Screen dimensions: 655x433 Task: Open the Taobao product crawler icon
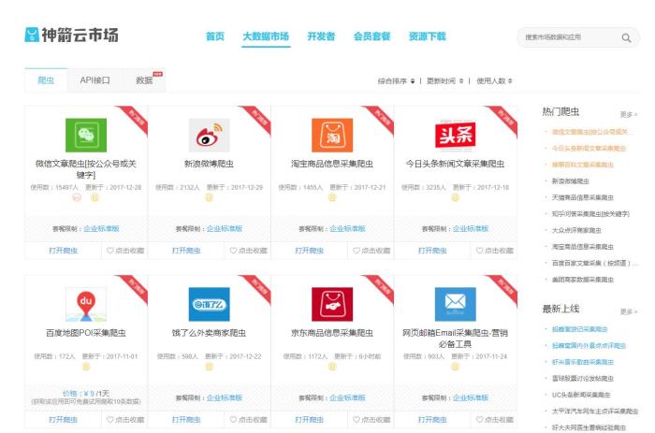(332, 135)
